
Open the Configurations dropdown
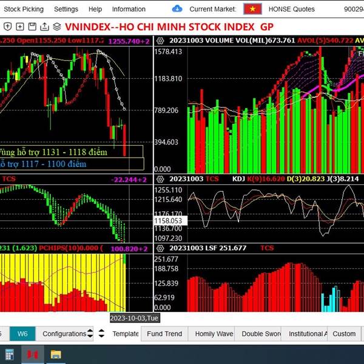(x=65, y=334)
